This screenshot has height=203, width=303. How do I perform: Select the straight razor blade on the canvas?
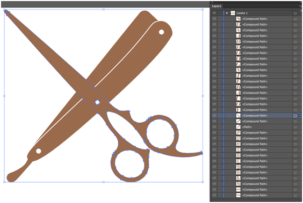124,77
